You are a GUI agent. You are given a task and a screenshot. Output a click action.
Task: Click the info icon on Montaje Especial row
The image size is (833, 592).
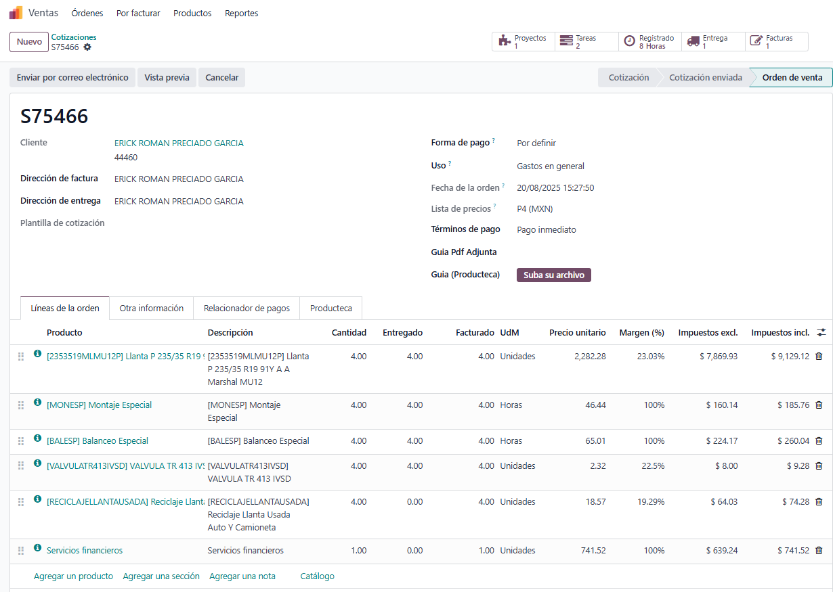click(37, 403)
